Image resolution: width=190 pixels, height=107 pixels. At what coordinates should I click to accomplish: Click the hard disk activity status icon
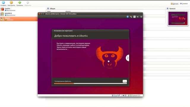tap(113, 95)
